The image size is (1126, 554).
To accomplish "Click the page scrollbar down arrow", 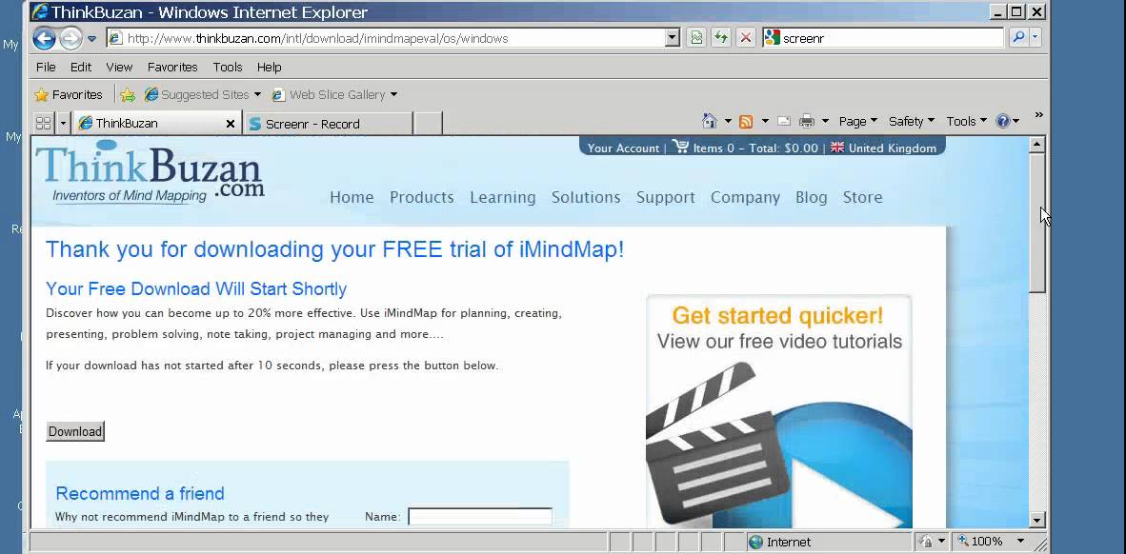I will pos(1036,521).
